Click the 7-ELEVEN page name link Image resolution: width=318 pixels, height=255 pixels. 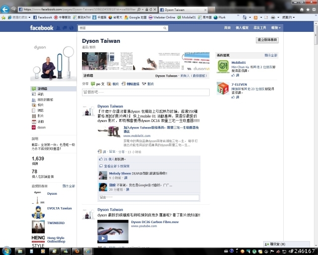coord(239,84)
